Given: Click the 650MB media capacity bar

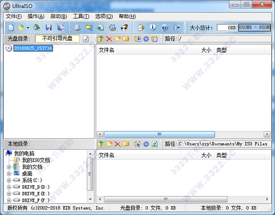Looking at the screenshot, I should 254,27.
